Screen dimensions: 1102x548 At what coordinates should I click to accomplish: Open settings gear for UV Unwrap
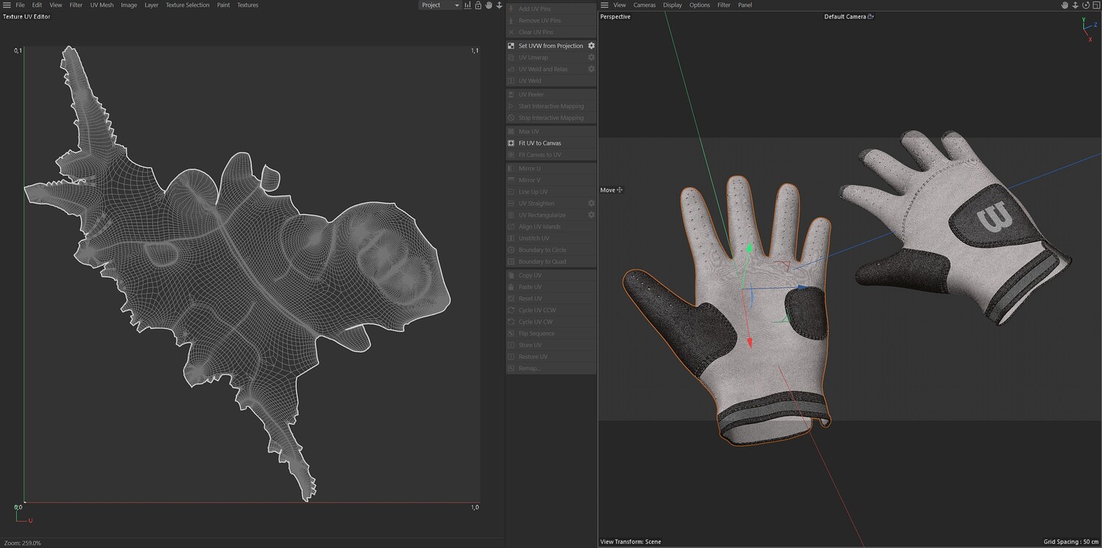(591, 57)
